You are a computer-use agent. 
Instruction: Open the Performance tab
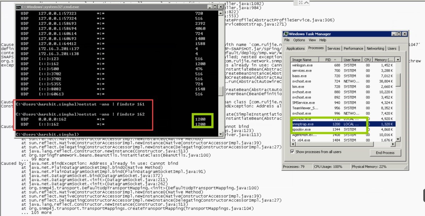click(353, 48)
